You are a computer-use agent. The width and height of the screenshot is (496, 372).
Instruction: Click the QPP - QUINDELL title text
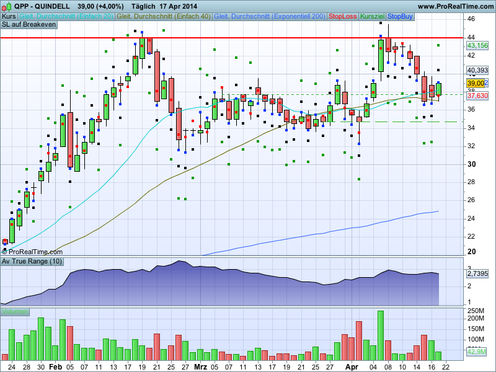[42, 6]
